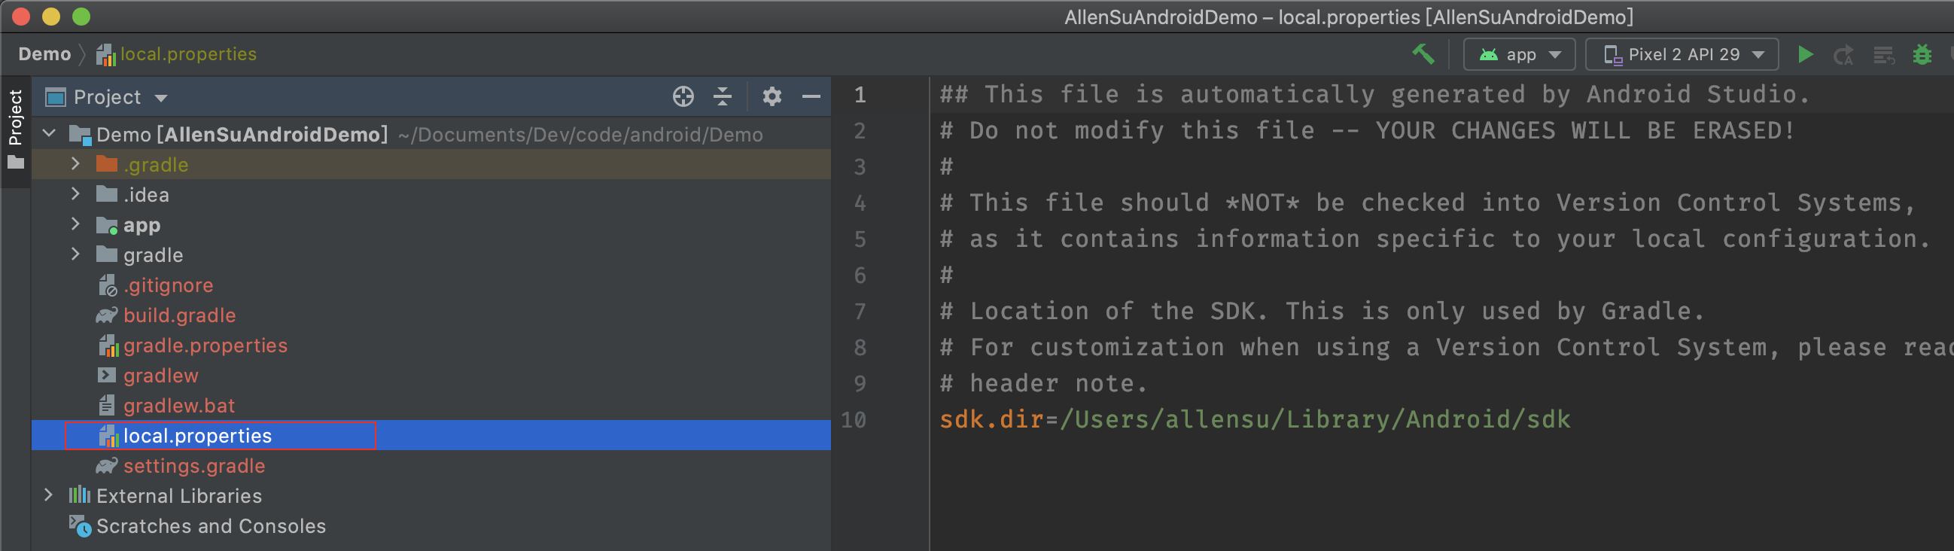The width and height of the screenshot is (1954, 551).
Task: Select the .idea folder
Action: 431,195
